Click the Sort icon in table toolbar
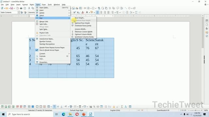 (x=109, y=107)
